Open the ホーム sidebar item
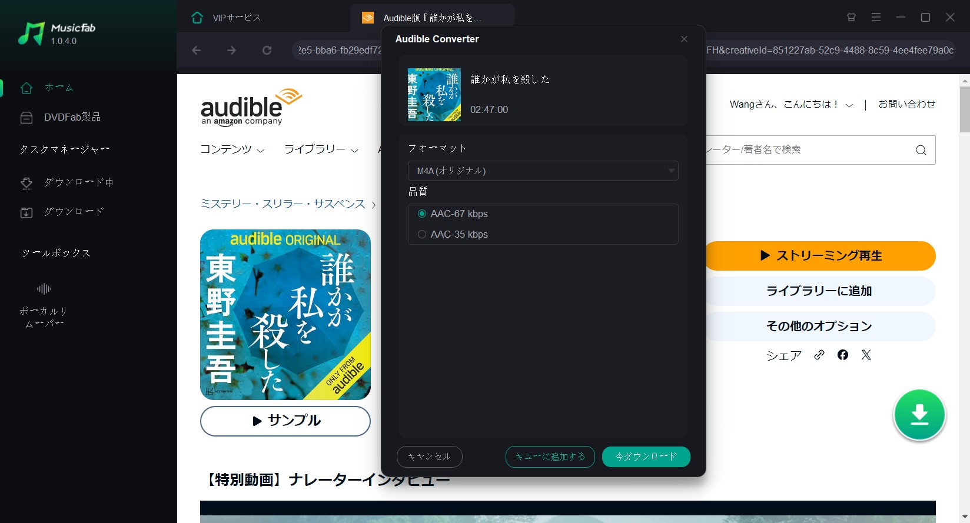Image resolution: width=970 pixels, height=523 pixels. [47, 88]
